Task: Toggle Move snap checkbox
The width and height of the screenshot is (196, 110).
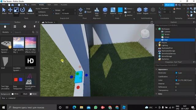Action: coord(54,13)
